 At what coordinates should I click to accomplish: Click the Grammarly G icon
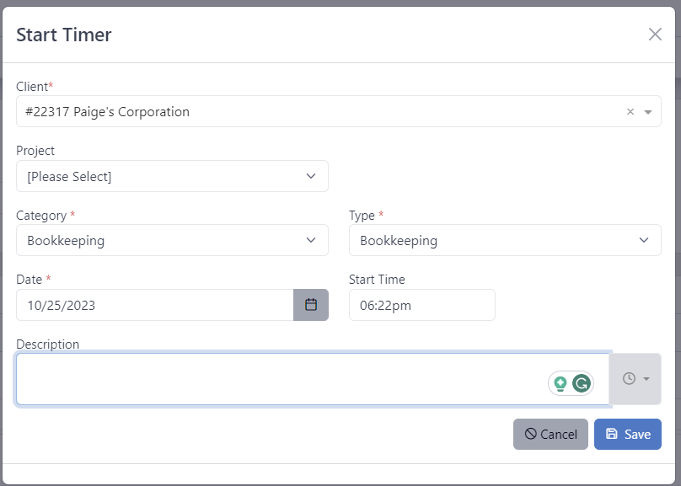pos(582,384)
